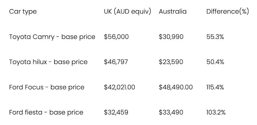Click the 'Ford fiesta - base price' row label
Image resolution: width=257 pixels, height=125 pixels.
46,113
